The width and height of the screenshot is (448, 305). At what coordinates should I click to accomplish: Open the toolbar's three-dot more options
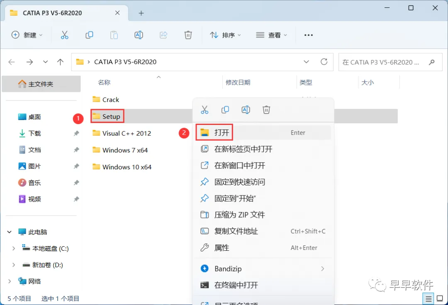309,35
